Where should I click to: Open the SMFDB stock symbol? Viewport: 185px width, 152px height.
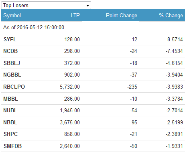click(x=12, y=146)
